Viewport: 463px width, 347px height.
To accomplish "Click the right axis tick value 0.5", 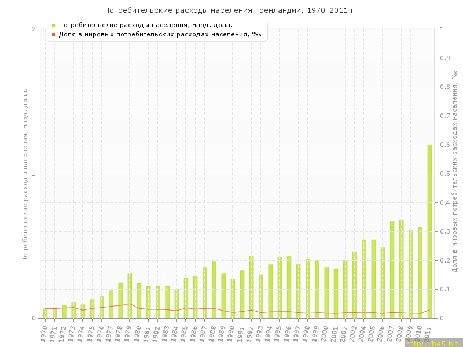I will [445, 173].
